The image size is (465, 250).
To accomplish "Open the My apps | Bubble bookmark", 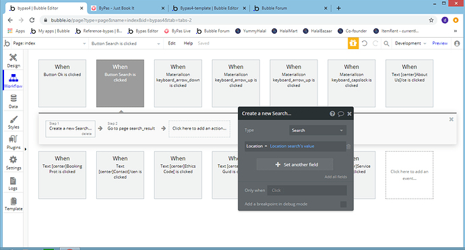I will tap(50, 31).
